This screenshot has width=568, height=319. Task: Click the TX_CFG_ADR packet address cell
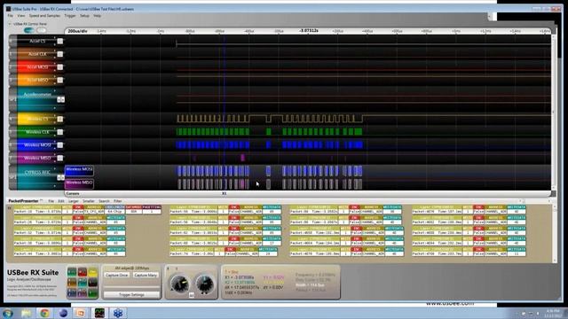click(x=94, y=211)
